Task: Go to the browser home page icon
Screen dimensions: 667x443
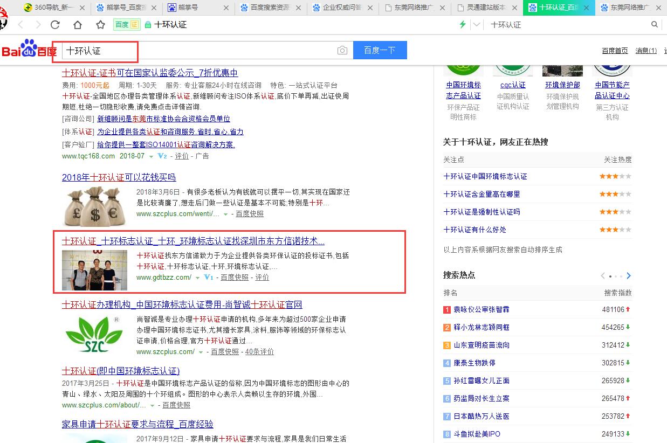Action: [x=78, y=25]
